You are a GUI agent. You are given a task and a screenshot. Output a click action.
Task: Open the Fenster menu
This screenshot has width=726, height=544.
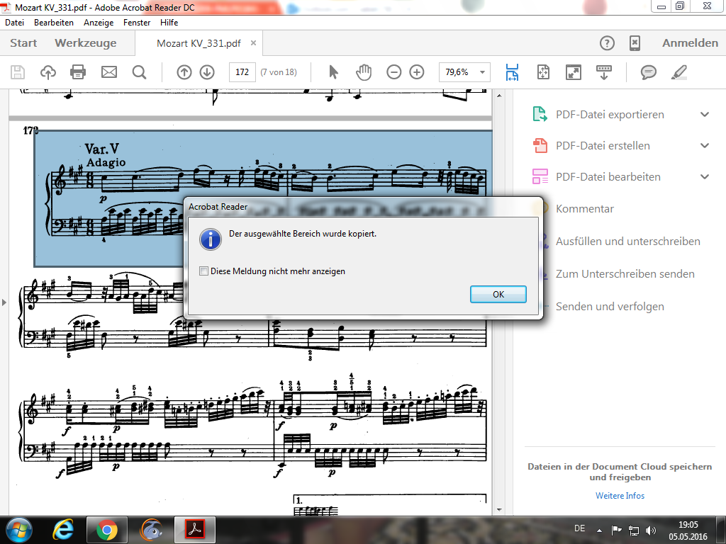point(137,22)
